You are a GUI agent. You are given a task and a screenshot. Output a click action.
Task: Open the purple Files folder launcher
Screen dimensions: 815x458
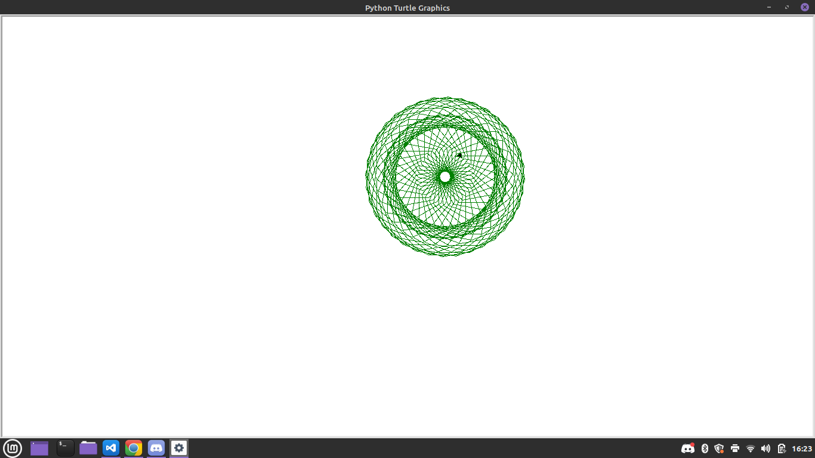[x=88, y=448]
